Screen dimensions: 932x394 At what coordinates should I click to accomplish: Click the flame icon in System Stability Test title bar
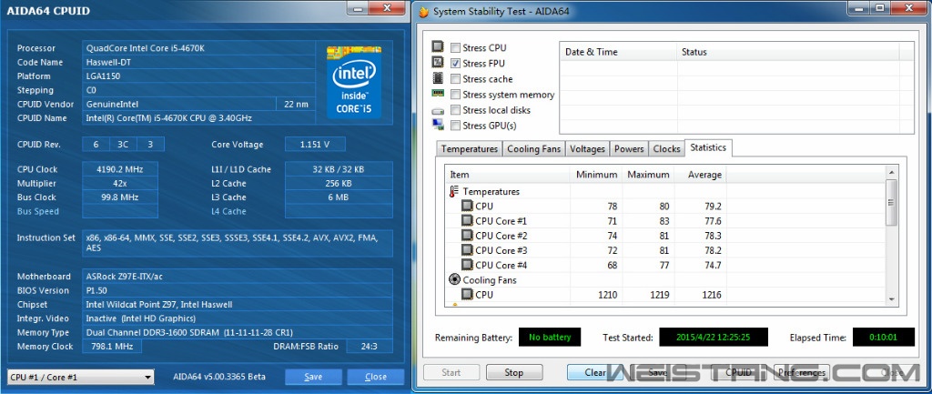(x=423, y=11)
